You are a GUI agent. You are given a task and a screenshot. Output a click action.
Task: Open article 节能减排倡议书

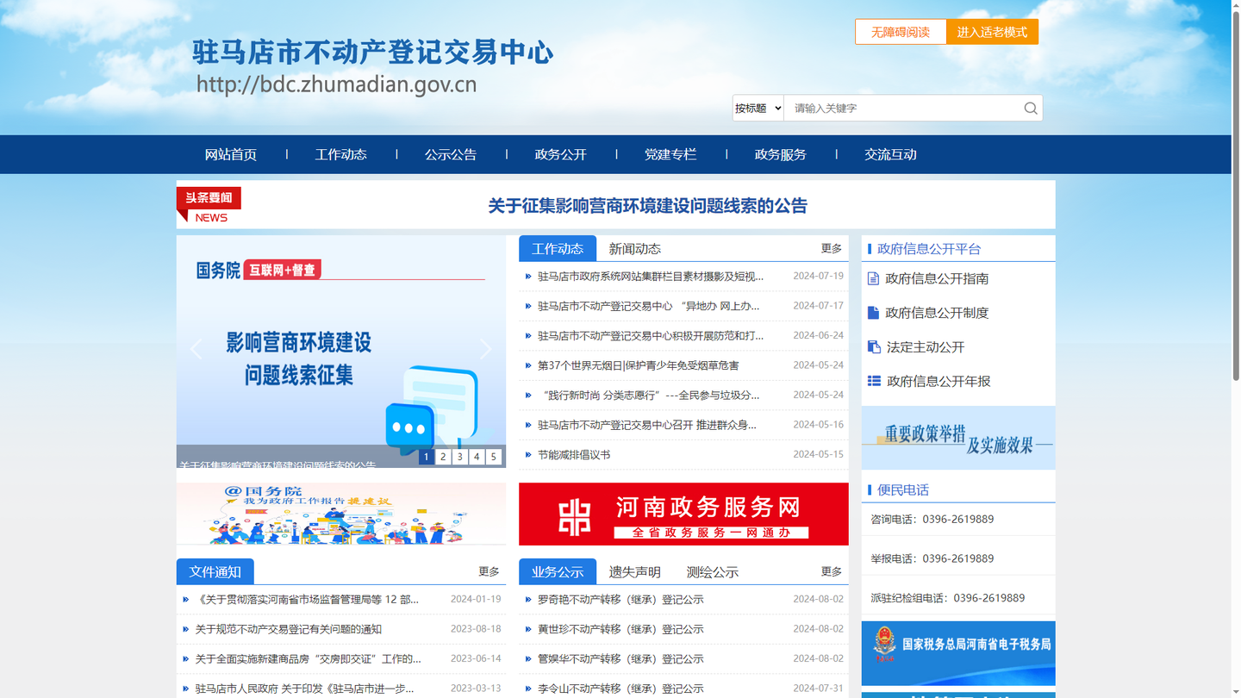coord(574,455)
